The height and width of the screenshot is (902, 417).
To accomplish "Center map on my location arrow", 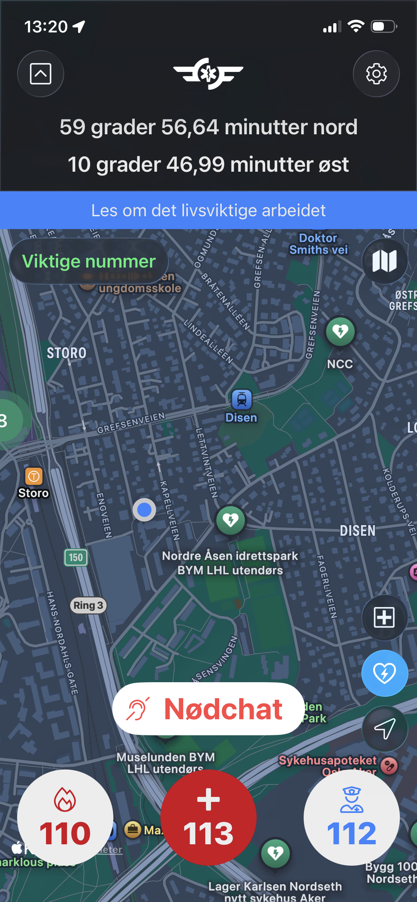I will (385, 729).
